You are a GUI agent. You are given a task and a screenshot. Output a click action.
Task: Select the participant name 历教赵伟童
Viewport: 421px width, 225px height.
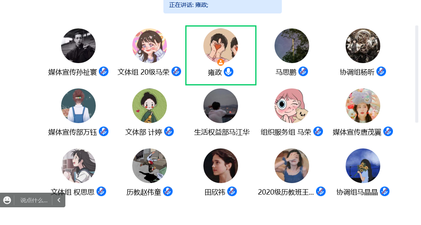pos(144,192)
